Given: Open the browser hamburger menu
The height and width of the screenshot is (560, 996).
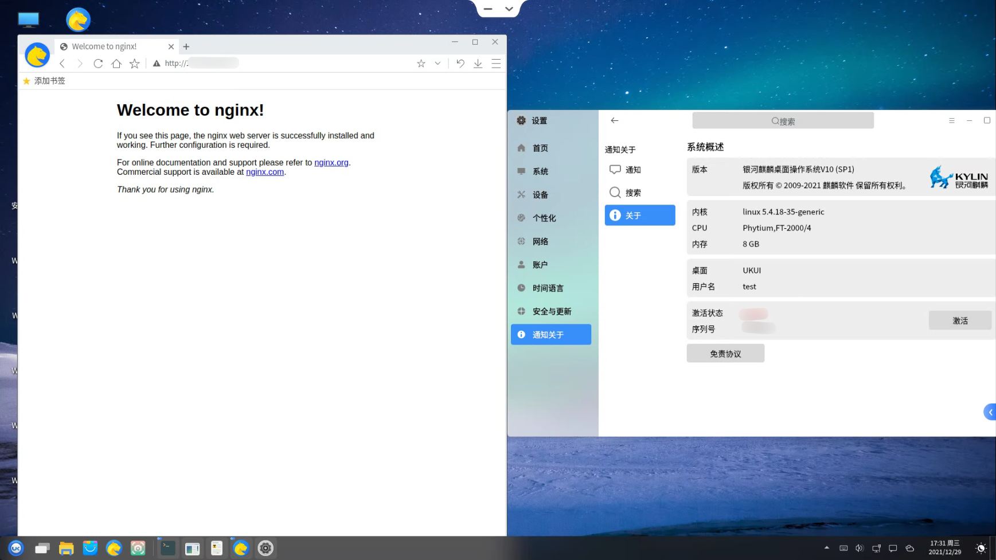Looking at the screenshot, I should click(x=496, y=64).
